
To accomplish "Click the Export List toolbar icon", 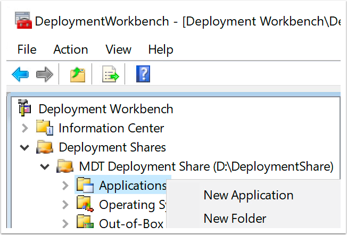I will click(x=110, y=74).
